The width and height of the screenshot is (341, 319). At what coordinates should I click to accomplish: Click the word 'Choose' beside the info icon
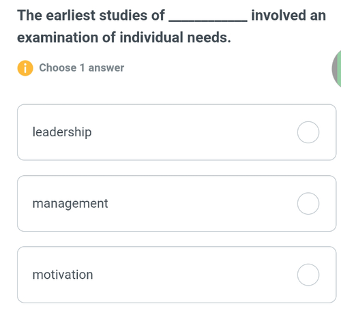(58, 67)
